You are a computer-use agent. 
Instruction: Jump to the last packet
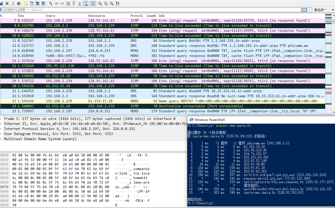(x=80, y=4)
